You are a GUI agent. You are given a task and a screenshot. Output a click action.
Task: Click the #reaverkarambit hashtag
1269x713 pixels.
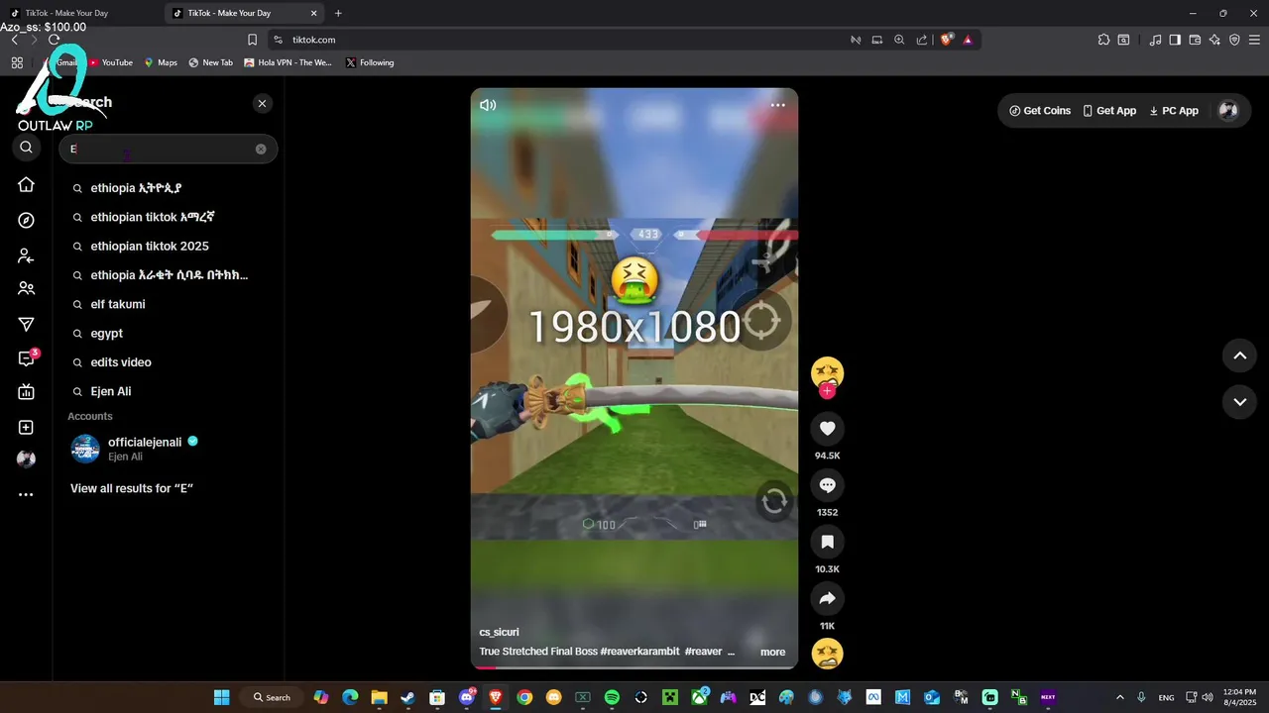tap(639, 652)
